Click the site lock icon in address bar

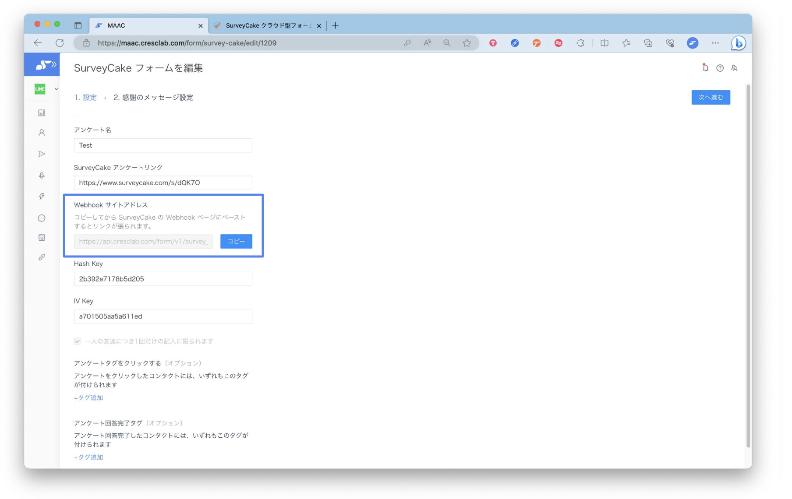86,43
